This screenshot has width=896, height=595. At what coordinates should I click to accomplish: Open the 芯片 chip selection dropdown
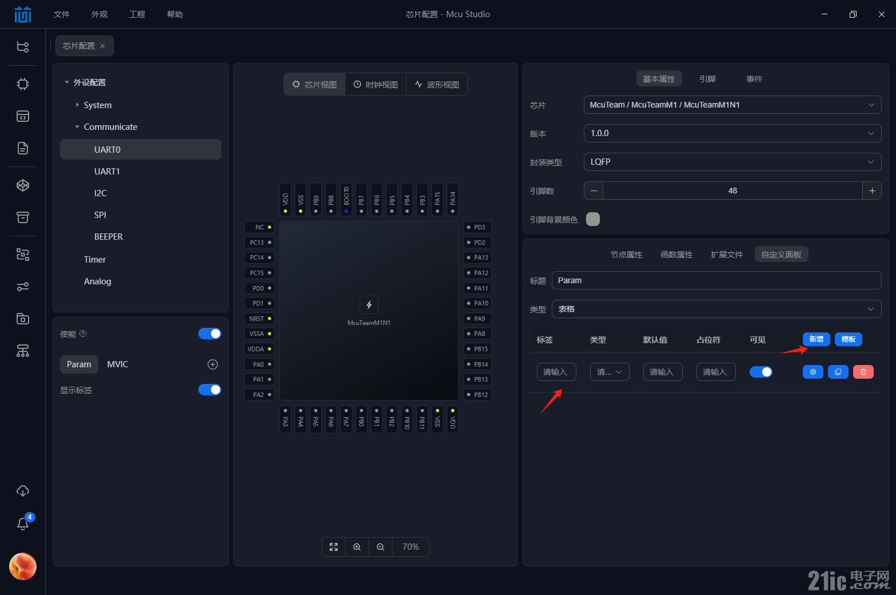tap(732, 105)
